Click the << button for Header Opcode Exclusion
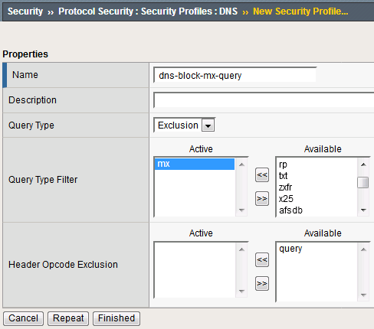Viewport: 374px width, 329px height. [262, 259]
